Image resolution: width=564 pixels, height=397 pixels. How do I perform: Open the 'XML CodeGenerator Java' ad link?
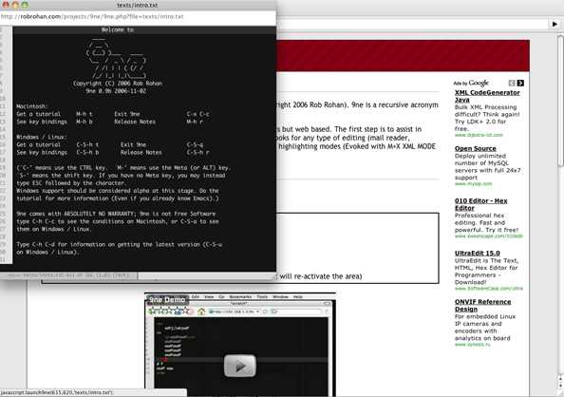tap(487, 96)
